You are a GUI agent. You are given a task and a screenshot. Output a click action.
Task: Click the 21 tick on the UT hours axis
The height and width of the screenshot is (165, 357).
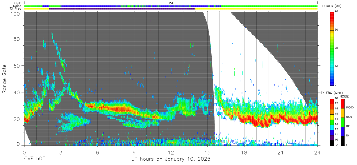(x=281, y=152)
